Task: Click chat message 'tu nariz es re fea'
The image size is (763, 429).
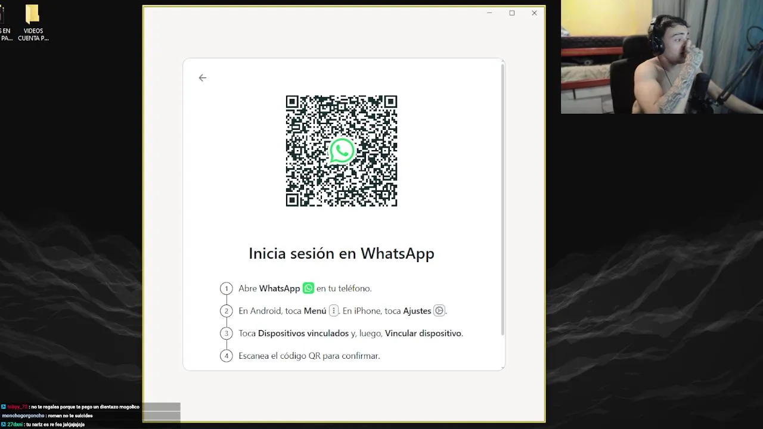Action: [55, 424]
